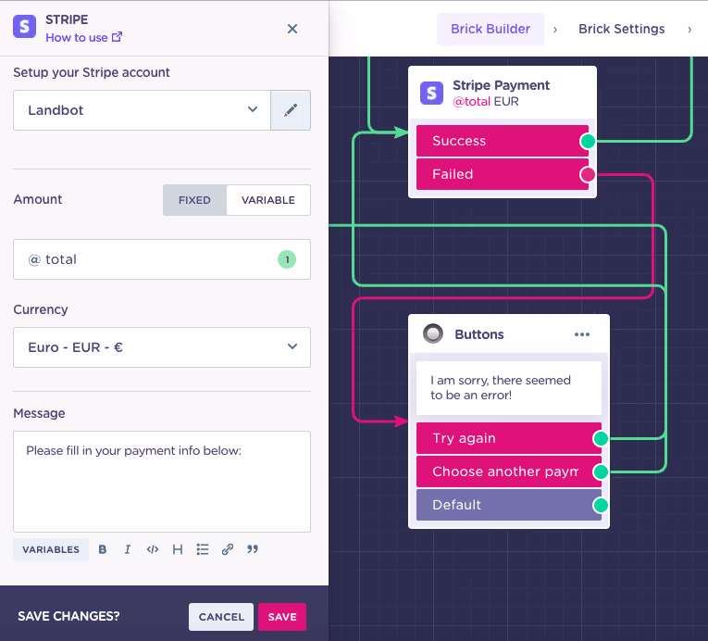Insert a hyperlink in message
The width and height of the screenshot is (708, 641).
[228, 549]
